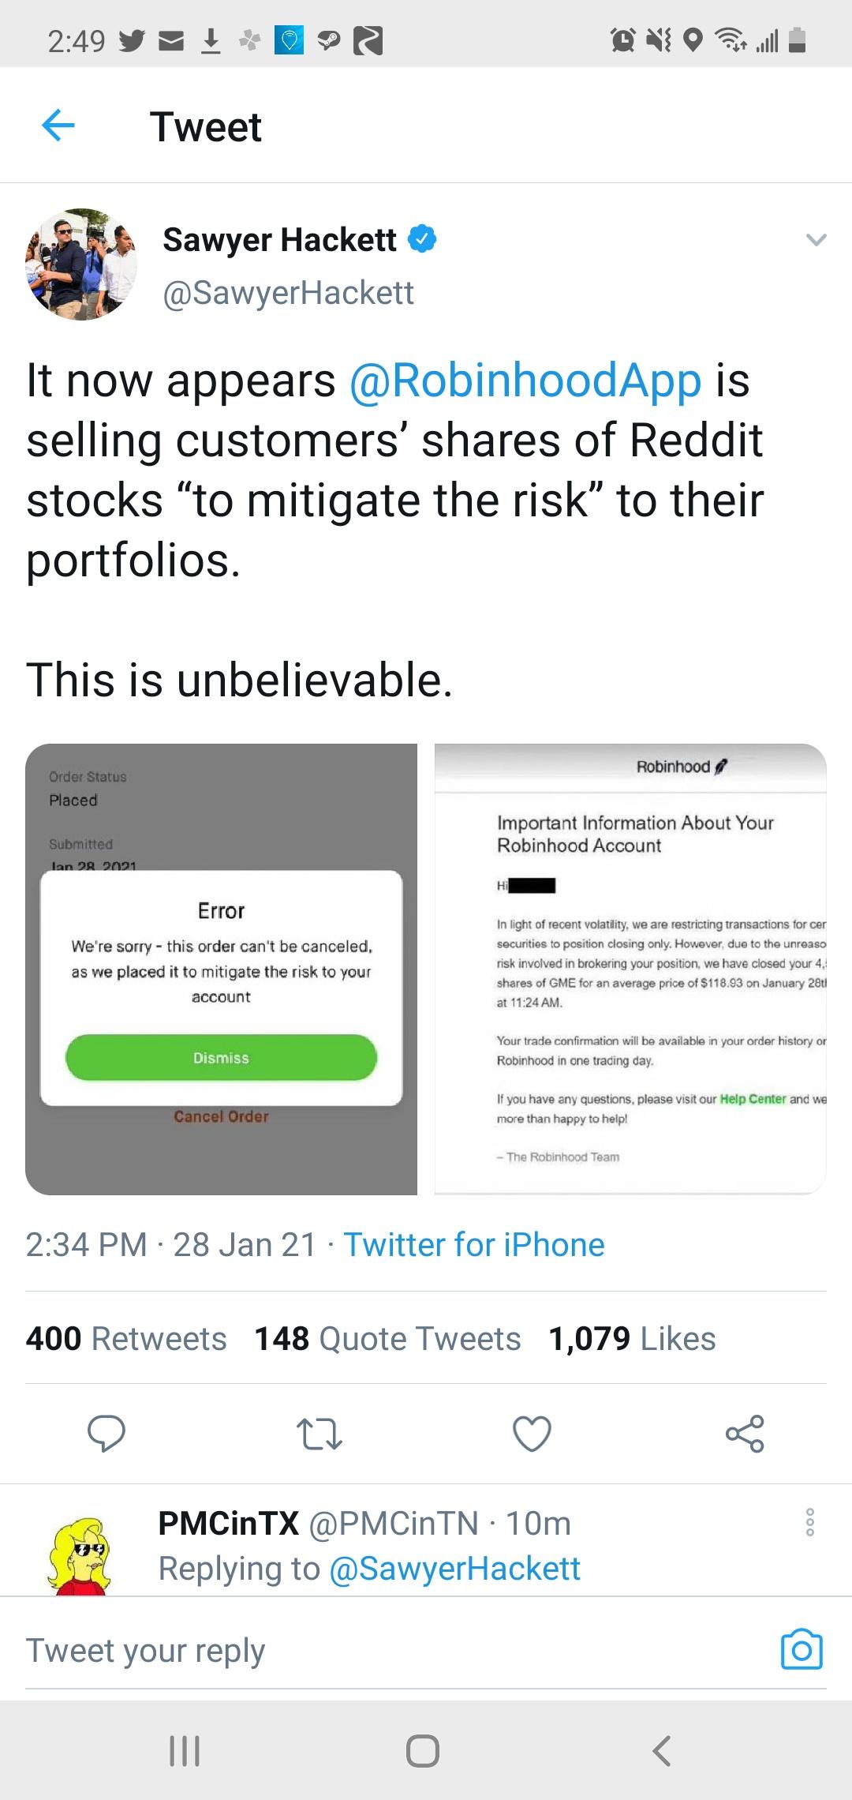This screenshot has width=852, height=1800.
Task: View the 1,079 Likes list
Action: tap(632, 1339)
